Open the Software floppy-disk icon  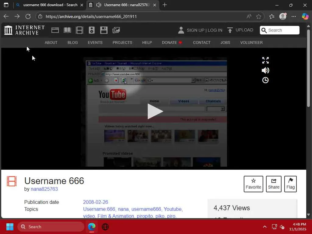pos(104,30)
